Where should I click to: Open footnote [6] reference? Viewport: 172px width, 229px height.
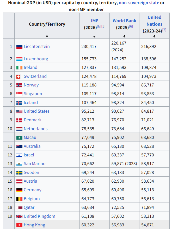[x=131, y=26]
